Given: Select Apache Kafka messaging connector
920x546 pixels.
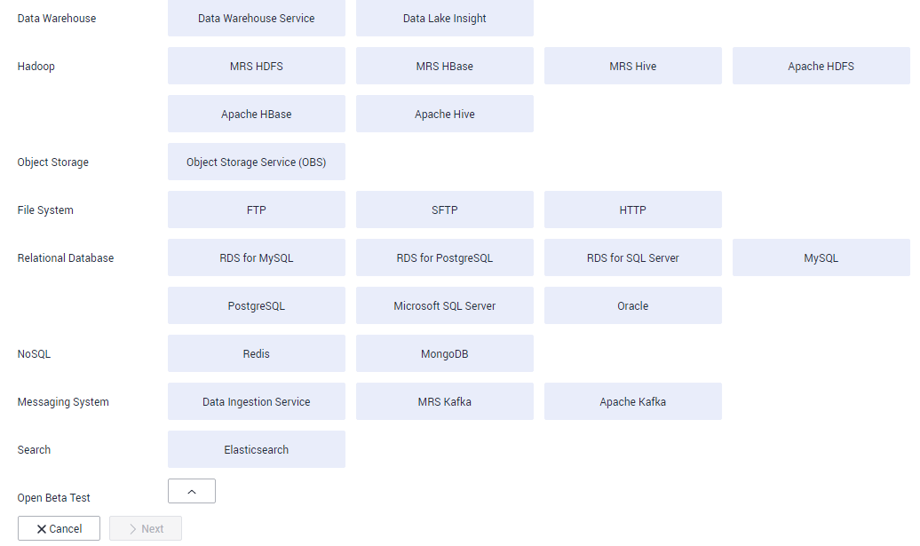Looking at the screenshot, I should pos(633,401).
